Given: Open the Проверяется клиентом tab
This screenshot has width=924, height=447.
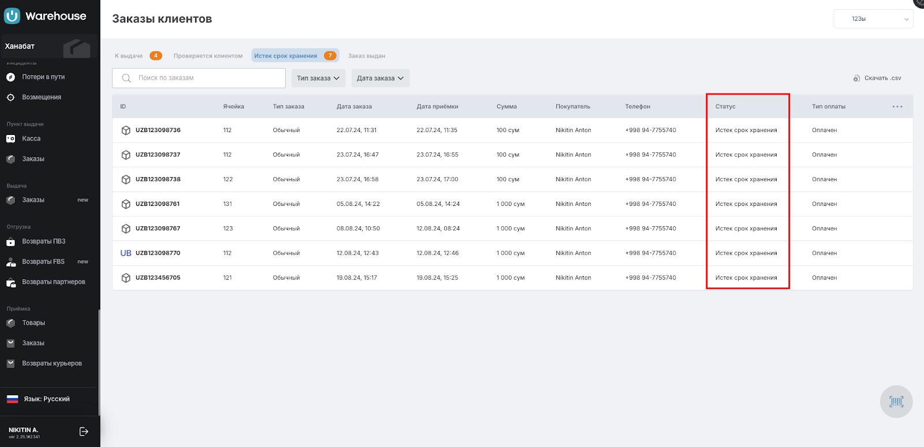Looking at the screenshot, I should pos(208,56).
